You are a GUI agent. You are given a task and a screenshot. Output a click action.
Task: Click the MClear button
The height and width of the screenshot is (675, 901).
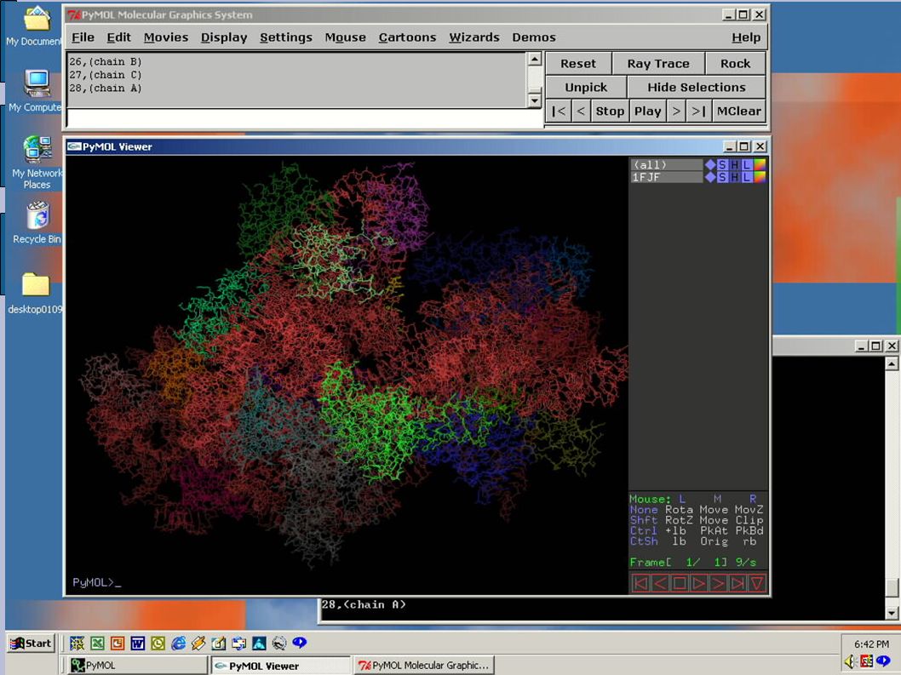pyautogui.click(x=739, y=111)
